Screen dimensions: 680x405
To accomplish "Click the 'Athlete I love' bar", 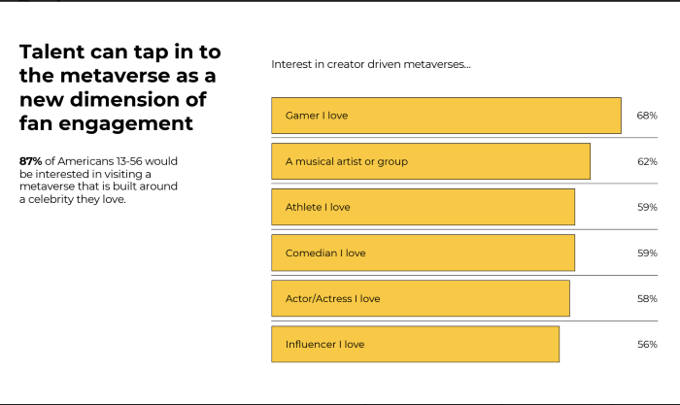I will click(423, 207).
